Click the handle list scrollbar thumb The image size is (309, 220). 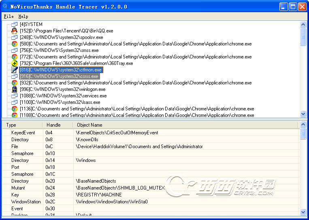pyautogui.click(x=303, y=134)
